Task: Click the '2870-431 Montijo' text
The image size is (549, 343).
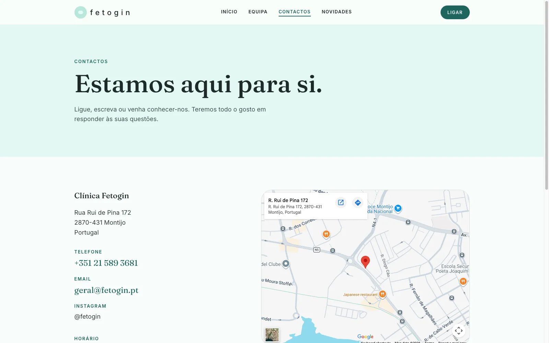Action: point(100,223)
